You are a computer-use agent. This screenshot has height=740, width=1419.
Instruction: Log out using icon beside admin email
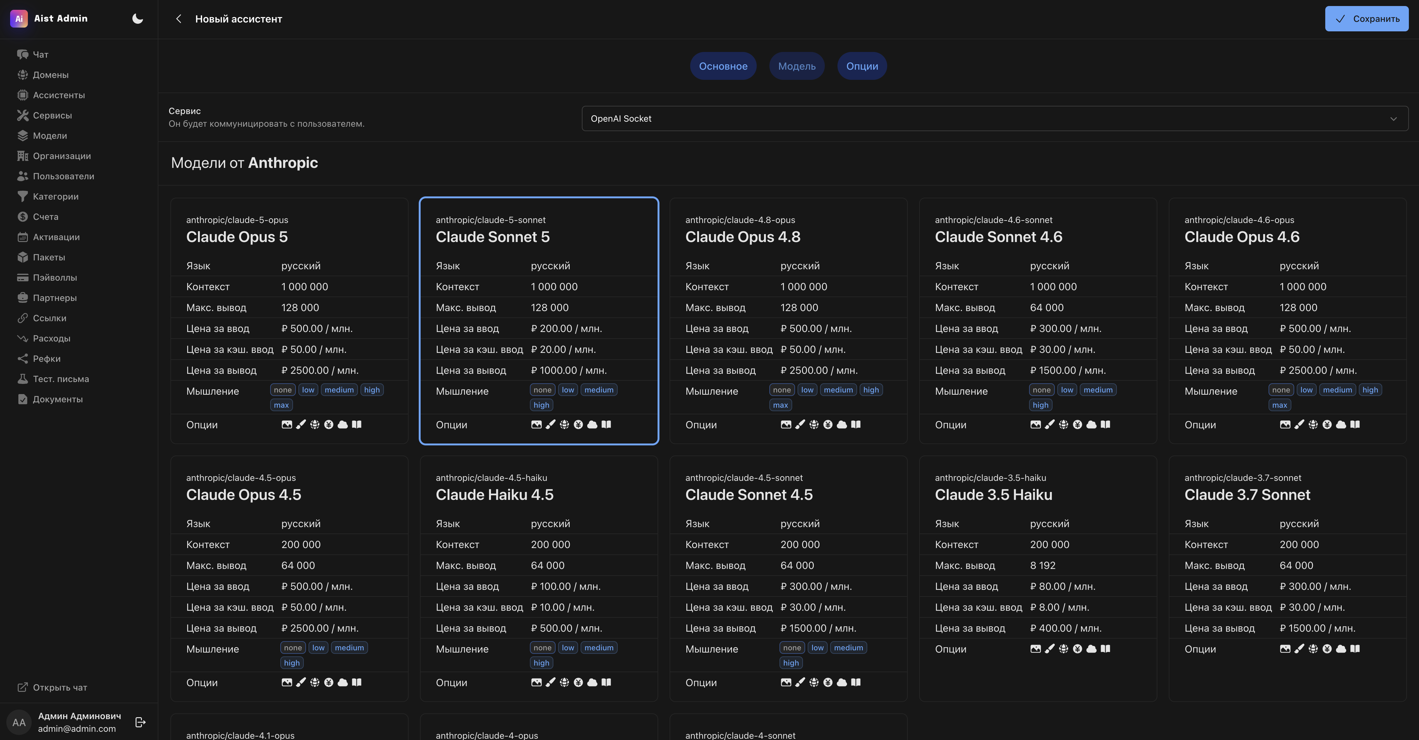[140, 722]
